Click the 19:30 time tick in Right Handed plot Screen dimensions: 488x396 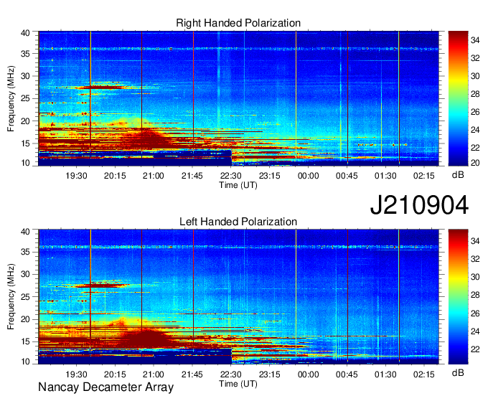point(76,176)
